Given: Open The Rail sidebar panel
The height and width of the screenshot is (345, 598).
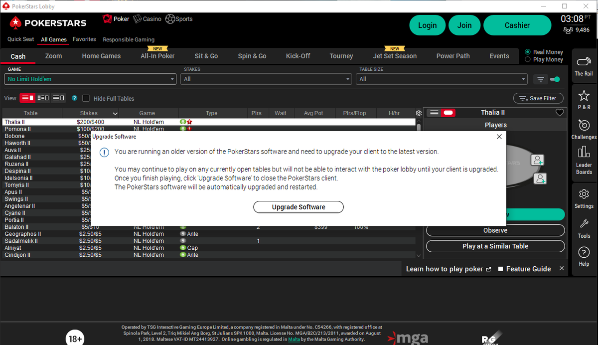Looking at the screenshot, I should coord(584,66).
